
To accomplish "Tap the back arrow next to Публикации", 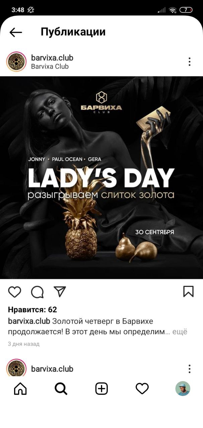I will (x=16, y=32).
